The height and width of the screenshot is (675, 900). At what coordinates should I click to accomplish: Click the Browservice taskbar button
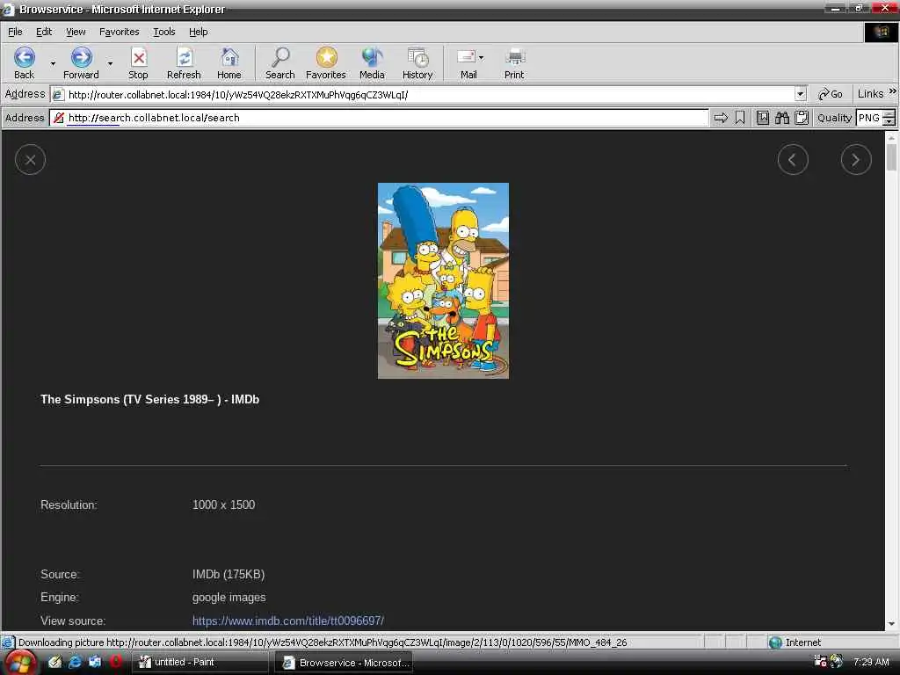point(345,663)
